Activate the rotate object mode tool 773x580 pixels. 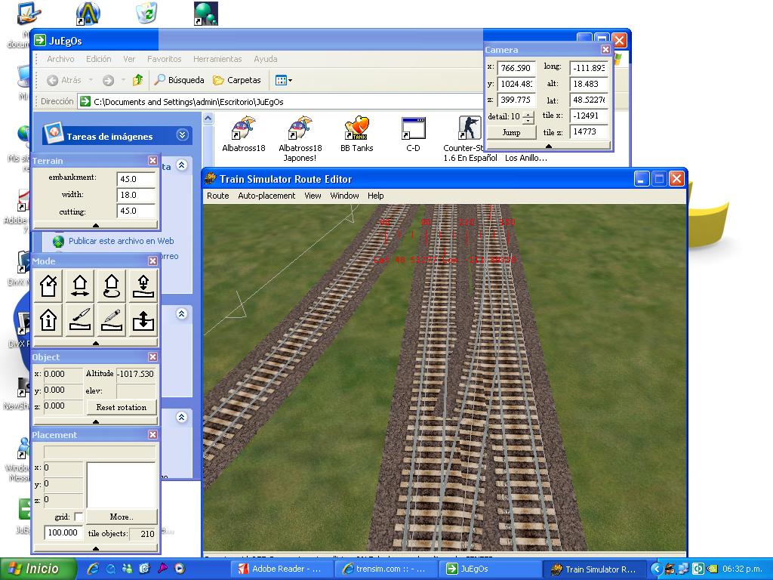112,286
